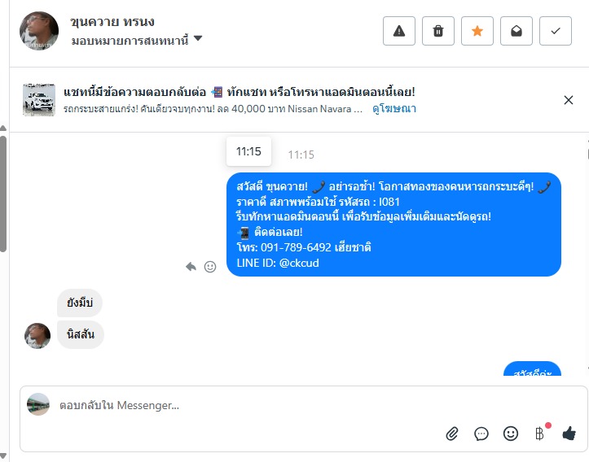Click the conversation vertical scrollbar
Viewport: 589px width, 462px height.
click(4, 195)
